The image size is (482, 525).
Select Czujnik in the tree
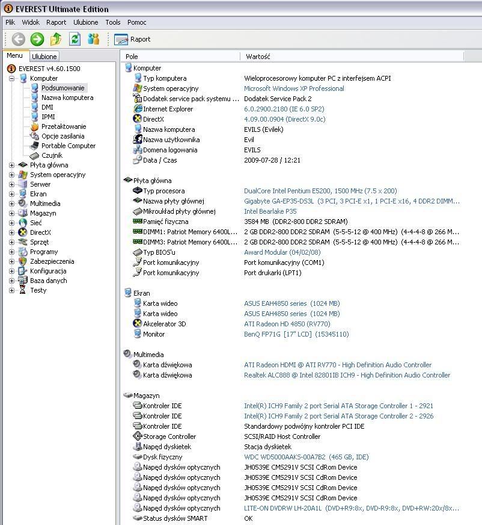pos(52,155)
